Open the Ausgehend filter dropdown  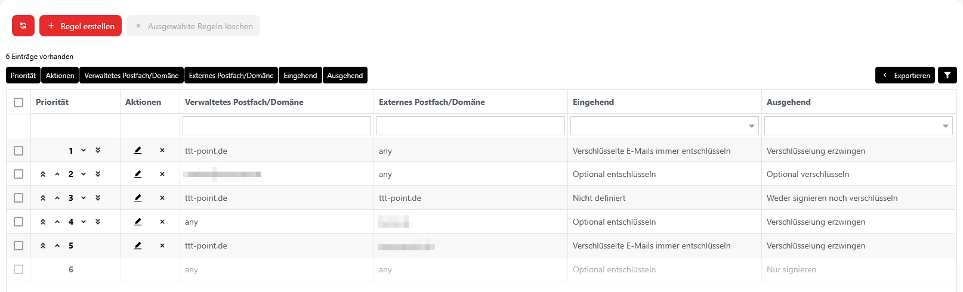858,126
